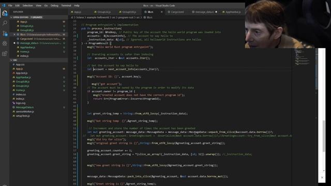Click 'Solana' in the breadcrumb path
331x186 pixels.
pos(80,18)
